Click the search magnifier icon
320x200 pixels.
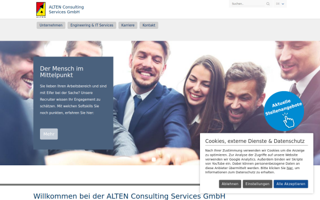268,4
